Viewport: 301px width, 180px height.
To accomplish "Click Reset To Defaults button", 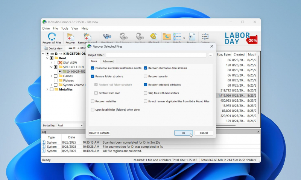I will 99,133.
